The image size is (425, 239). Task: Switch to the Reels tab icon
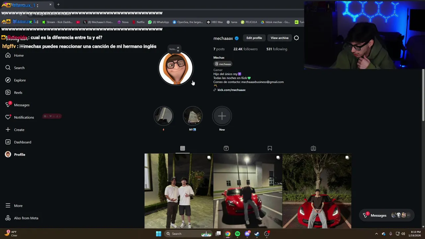tap(226, 148)
